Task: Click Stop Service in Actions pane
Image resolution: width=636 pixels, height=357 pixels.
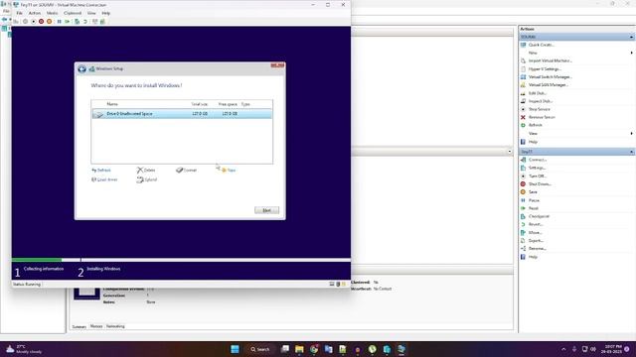Action: click(539, 109)
